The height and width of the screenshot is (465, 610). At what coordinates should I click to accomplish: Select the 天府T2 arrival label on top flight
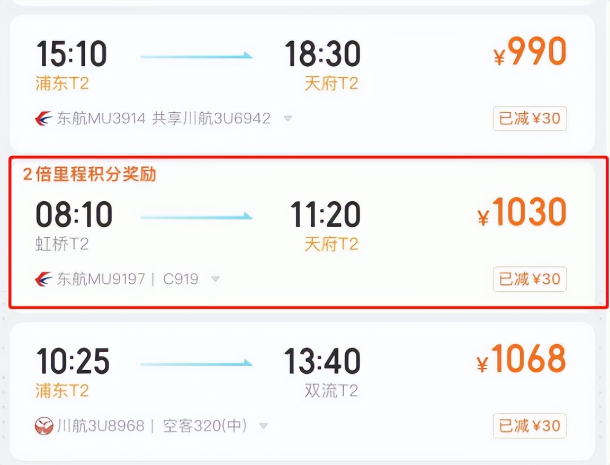[x=331, y=83]
